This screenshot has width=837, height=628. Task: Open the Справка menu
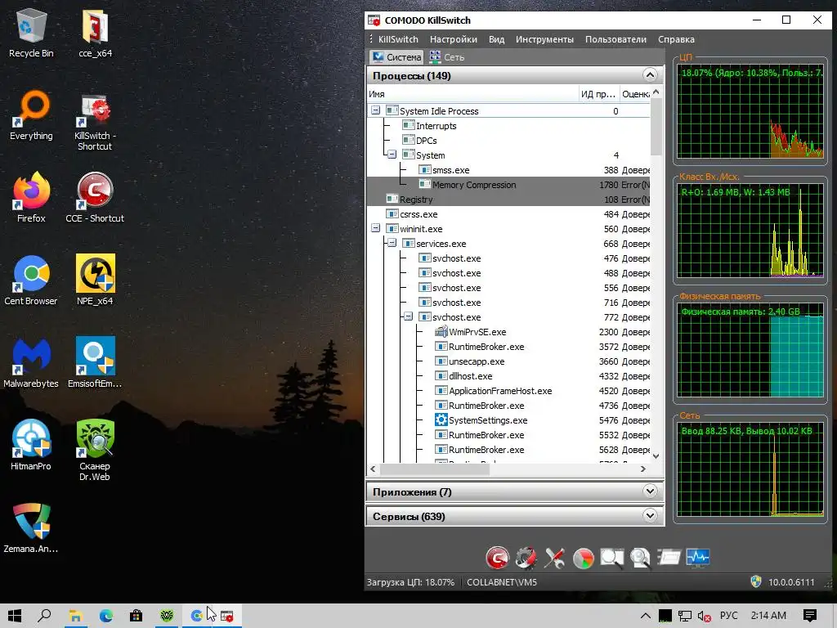[x=676, y=39]
